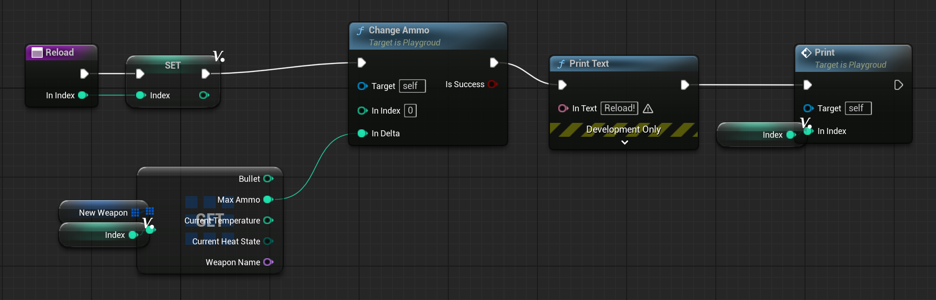936x300 pixels.
Task: Click the Print Text function icon
Action: point(561,64)
